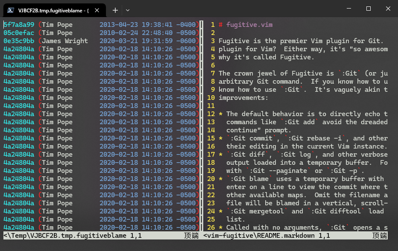398x251 pixels.
Task: Click line 10 'improvements:'
Action: tap(243, 98)
